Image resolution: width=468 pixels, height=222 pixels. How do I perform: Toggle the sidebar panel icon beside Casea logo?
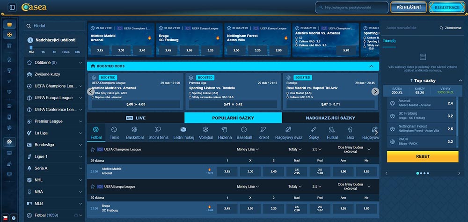[12, 7]
